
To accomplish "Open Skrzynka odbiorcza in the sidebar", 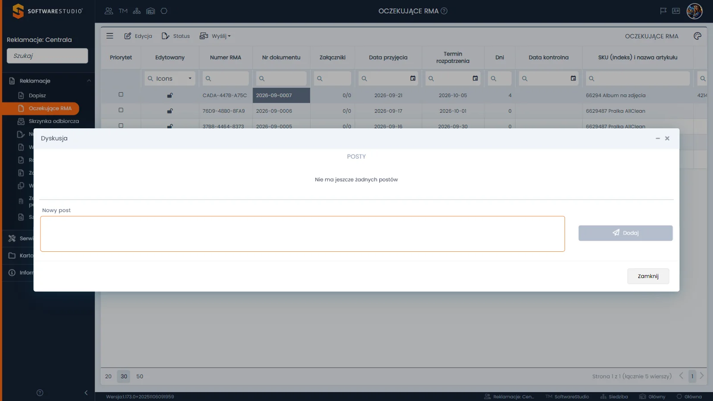I will 53,121.
